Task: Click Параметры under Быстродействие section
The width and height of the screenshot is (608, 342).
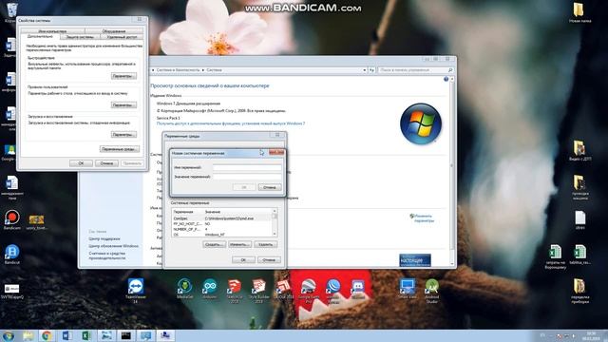Action: pos(123,76)
